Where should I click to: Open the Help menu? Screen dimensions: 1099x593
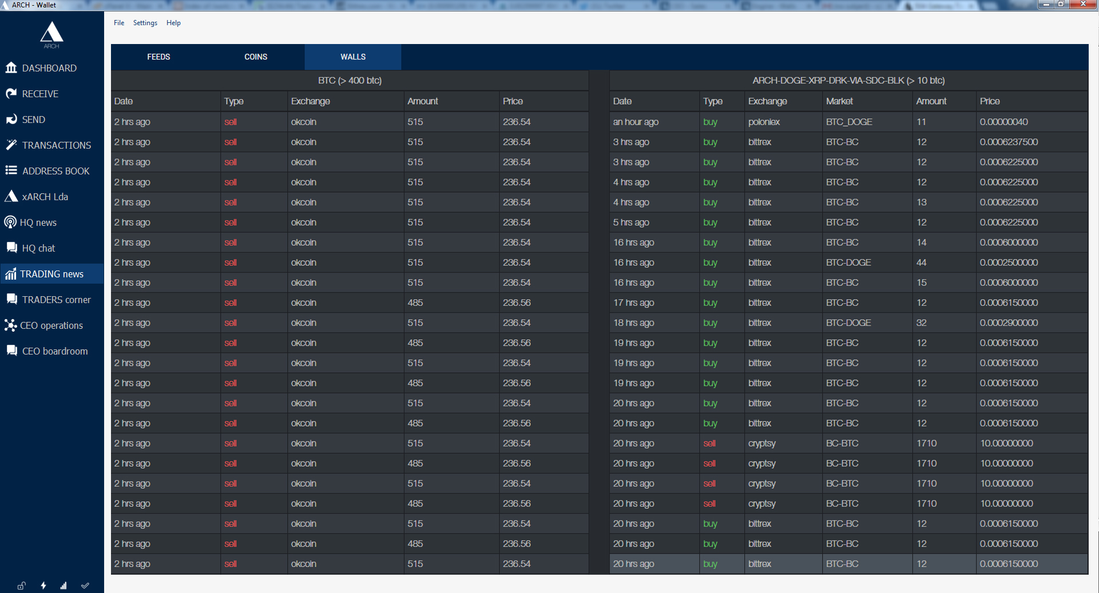tap(173, 23)
